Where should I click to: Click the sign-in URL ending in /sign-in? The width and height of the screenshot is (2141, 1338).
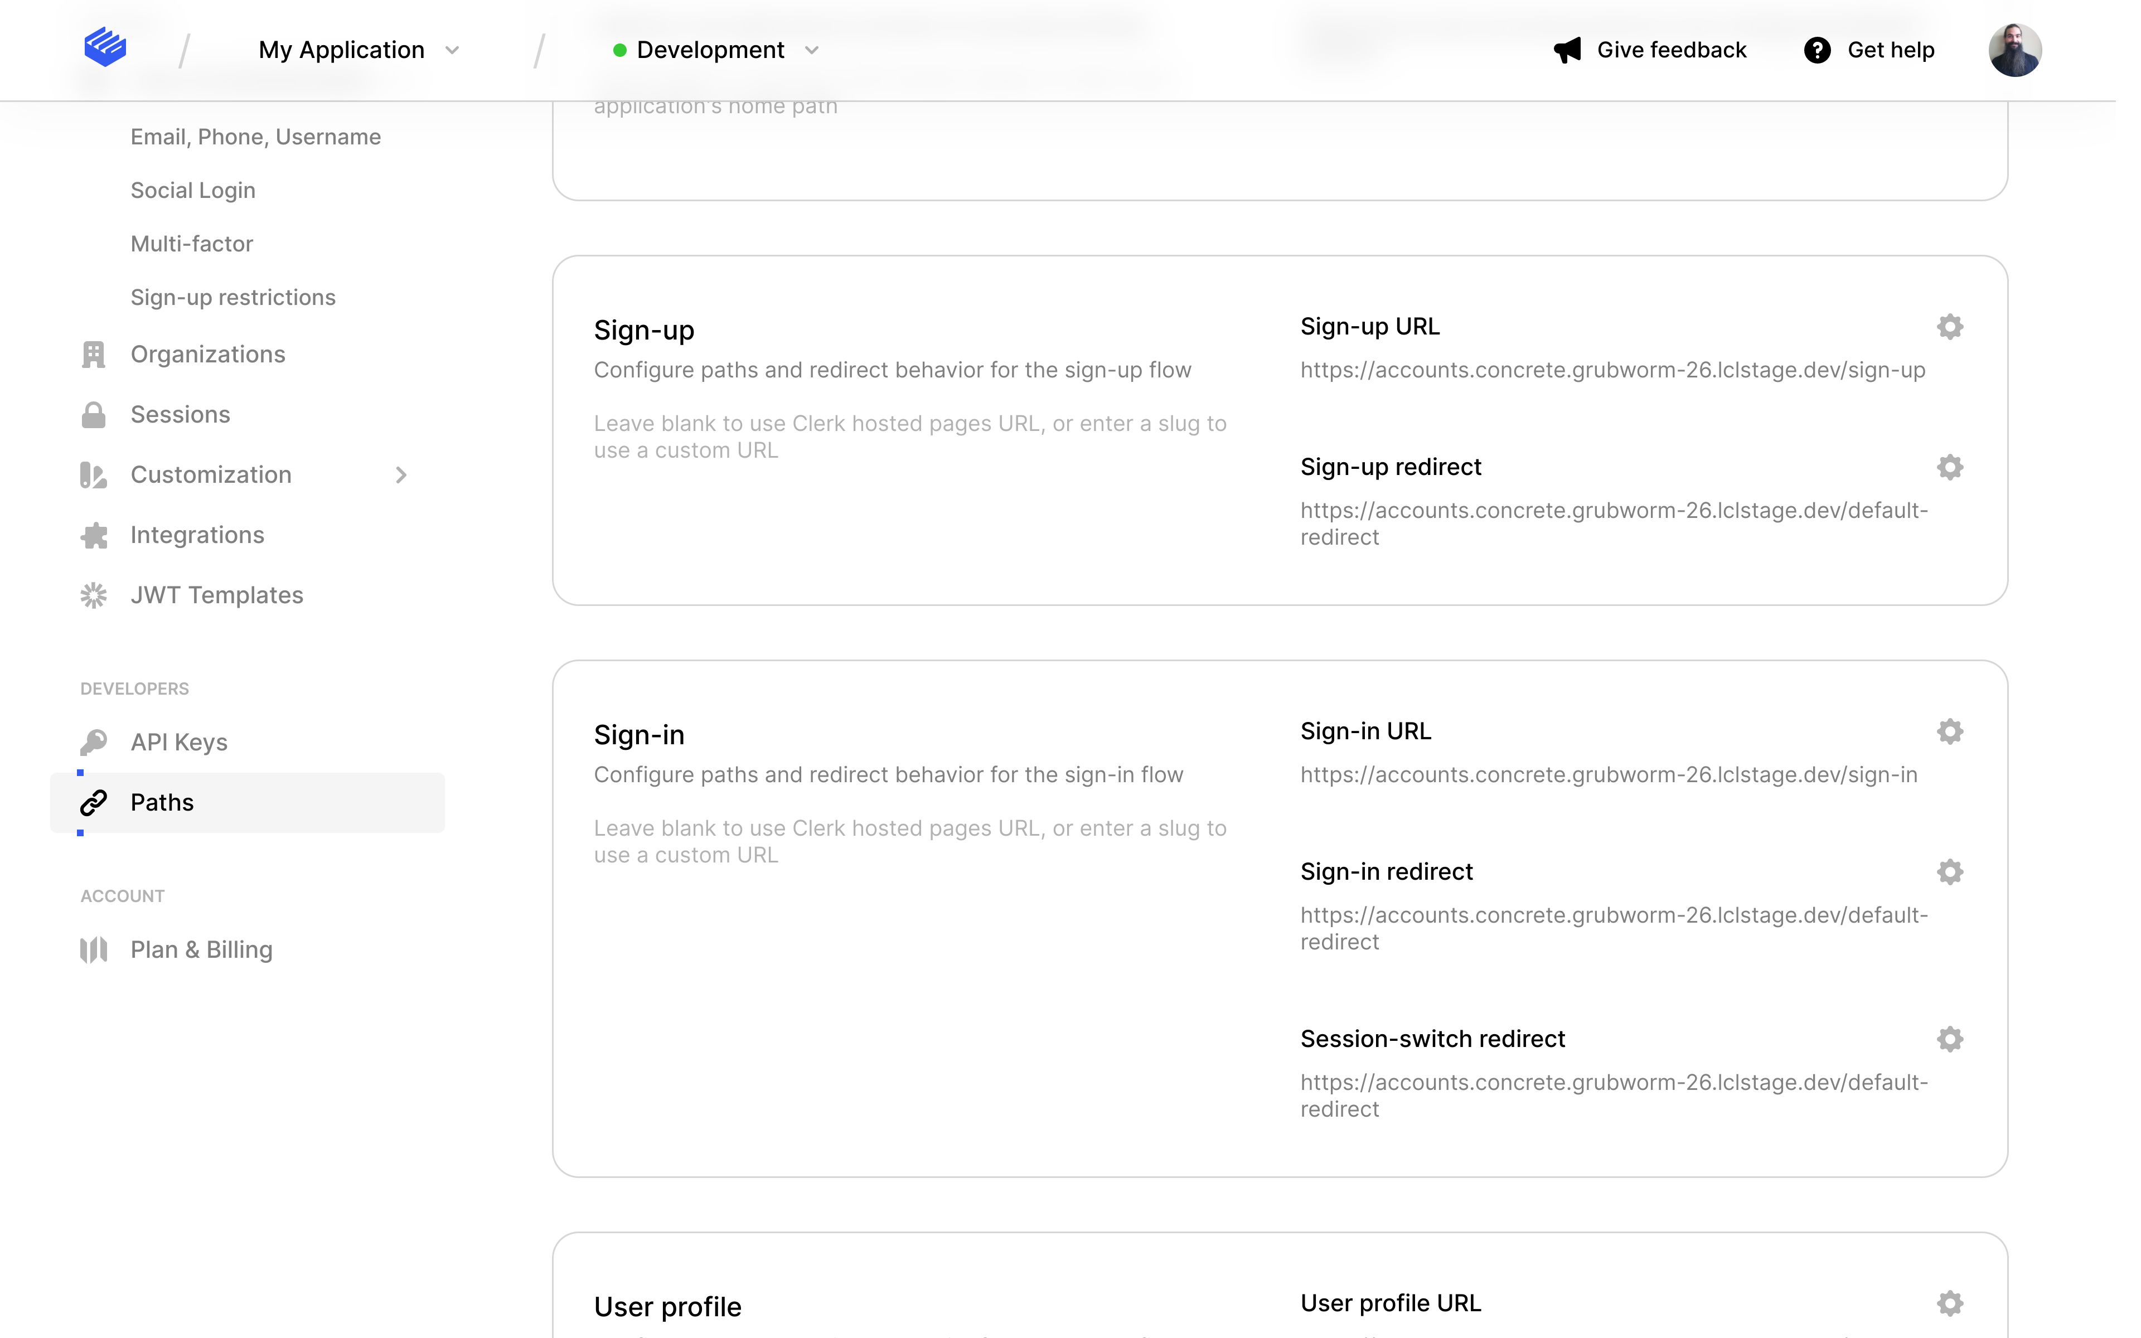tap(1609, 775)
